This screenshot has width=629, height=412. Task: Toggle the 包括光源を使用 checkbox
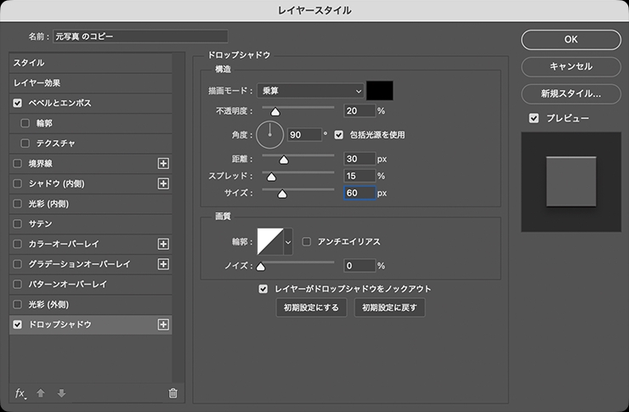click(x=339, y=134)
